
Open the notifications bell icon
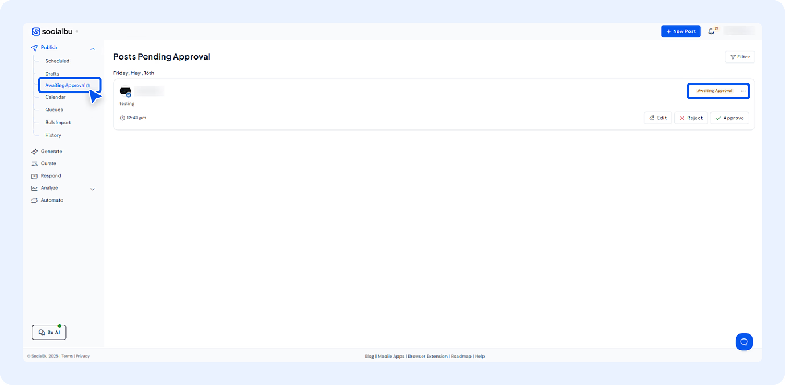pos(711,31)
